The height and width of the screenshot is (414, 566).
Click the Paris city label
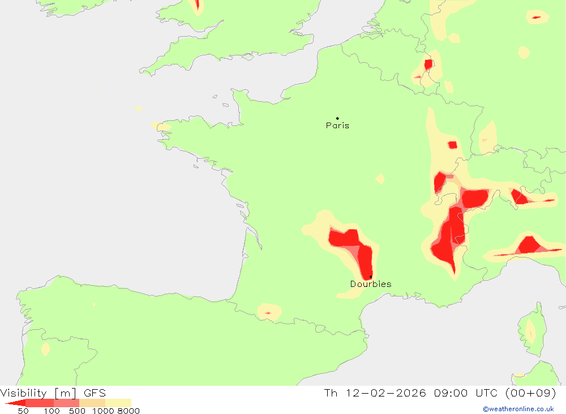(337, 125)
